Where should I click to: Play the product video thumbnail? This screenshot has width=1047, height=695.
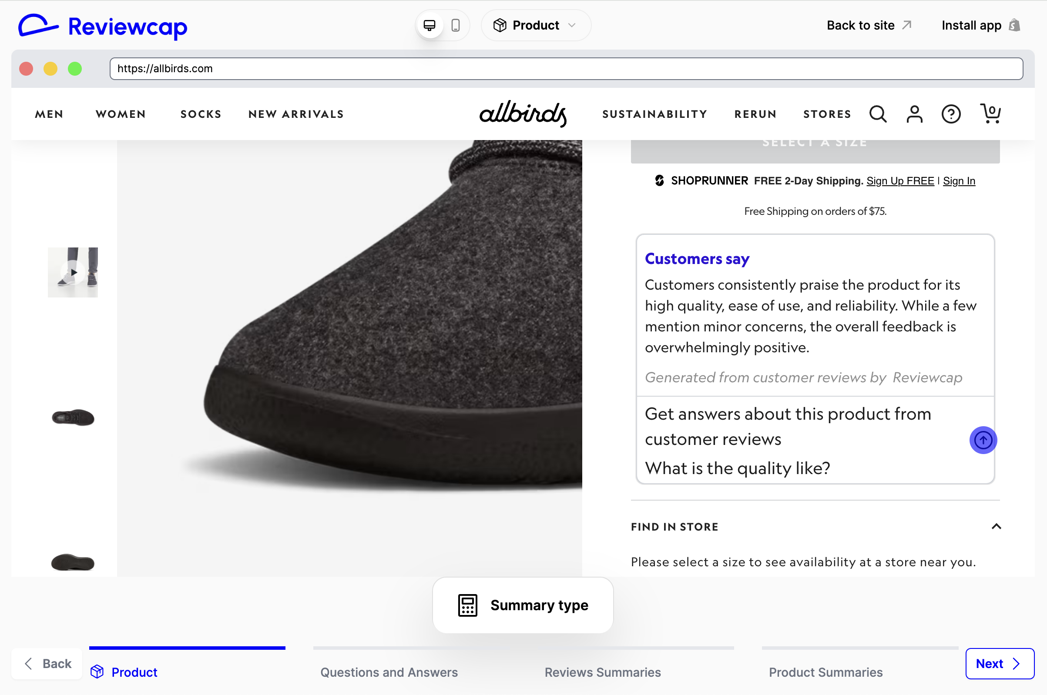[x=73, y=272]
